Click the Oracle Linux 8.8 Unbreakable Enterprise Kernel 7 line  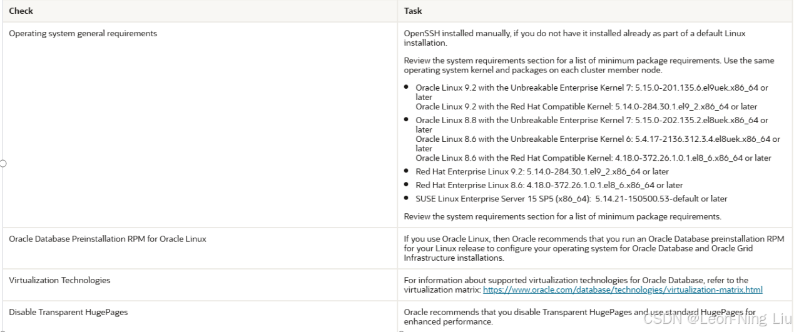[592, 124]
